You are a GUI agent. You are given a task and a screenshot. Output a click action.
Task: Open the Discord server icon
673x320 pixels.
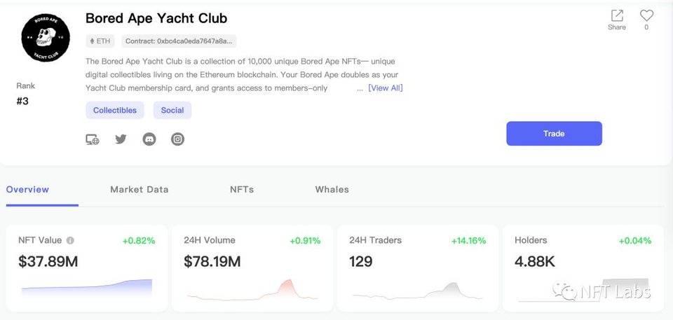(149, 139)
